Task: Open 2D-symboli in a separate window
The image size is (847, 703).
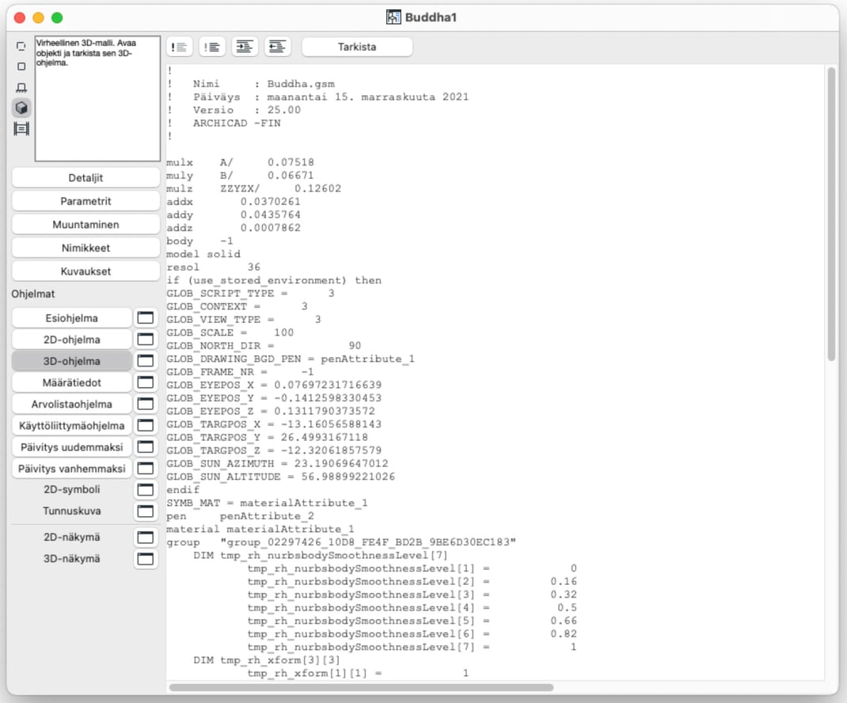Action: pos(146,489)
